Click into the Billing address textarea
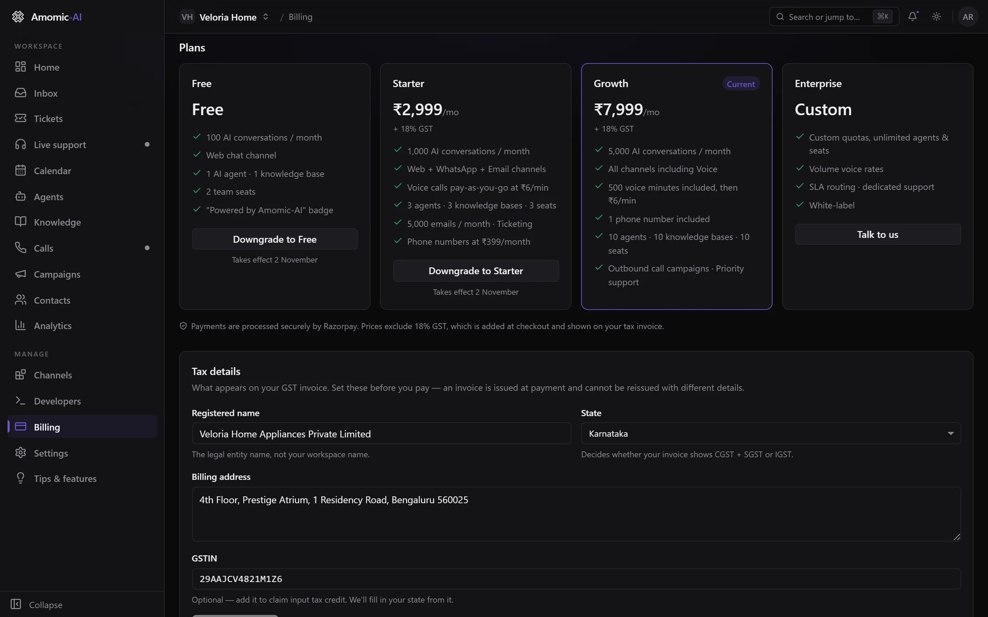The height and width of the screenshot is (617, 988). 576,514
